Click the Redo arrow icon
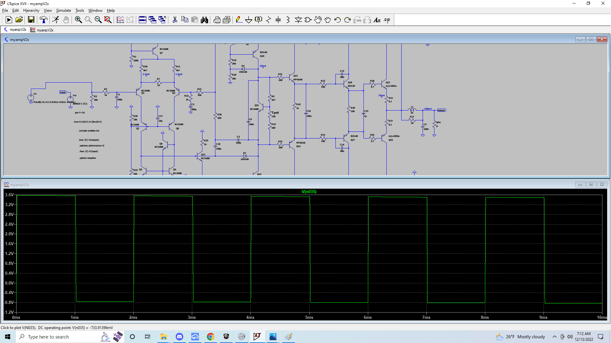The image size is (611, 343). (348, 20)
